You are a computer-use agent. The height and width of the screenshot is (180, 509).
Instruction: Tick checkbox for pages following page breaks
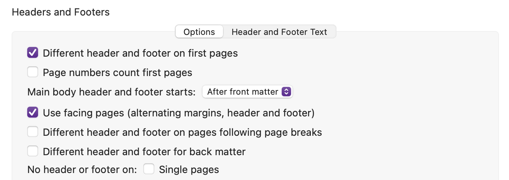tap(33, 132)
